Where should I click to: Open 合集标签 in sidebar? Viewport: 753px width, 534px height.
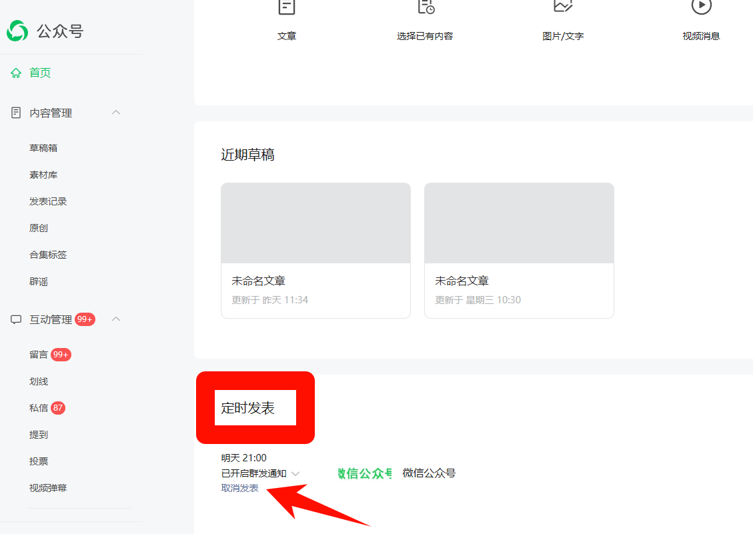48,255
